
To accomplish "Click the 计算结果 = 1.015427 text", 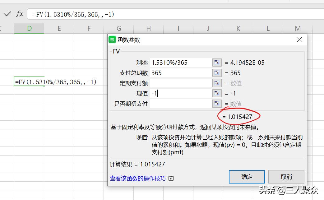I will point(137,164).
